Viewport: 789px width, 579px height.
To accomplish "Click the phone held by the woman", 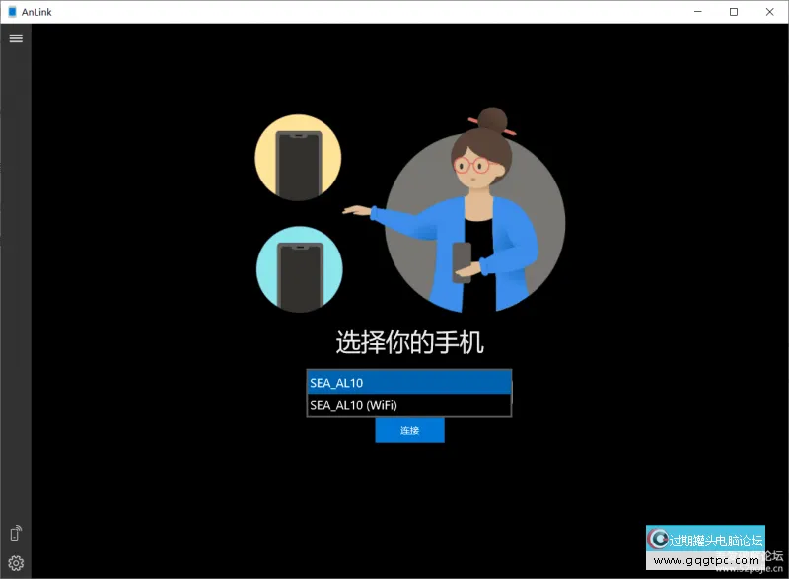I will tap(462, 262).
